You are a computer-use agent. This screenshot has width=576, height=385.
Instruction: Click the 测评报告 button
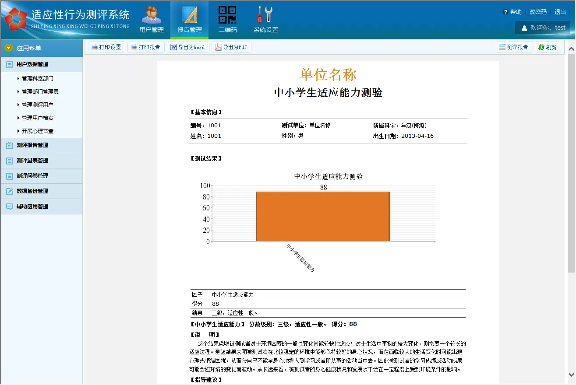(514, 47)
